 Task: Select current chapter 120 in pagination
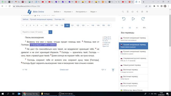67,25
